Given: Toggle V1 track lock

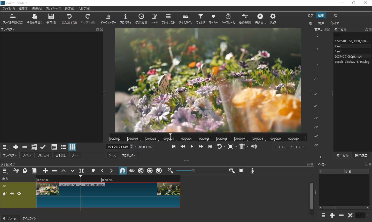Looking at the screenshot, I should pyautogui.click(x=5, y=194).
